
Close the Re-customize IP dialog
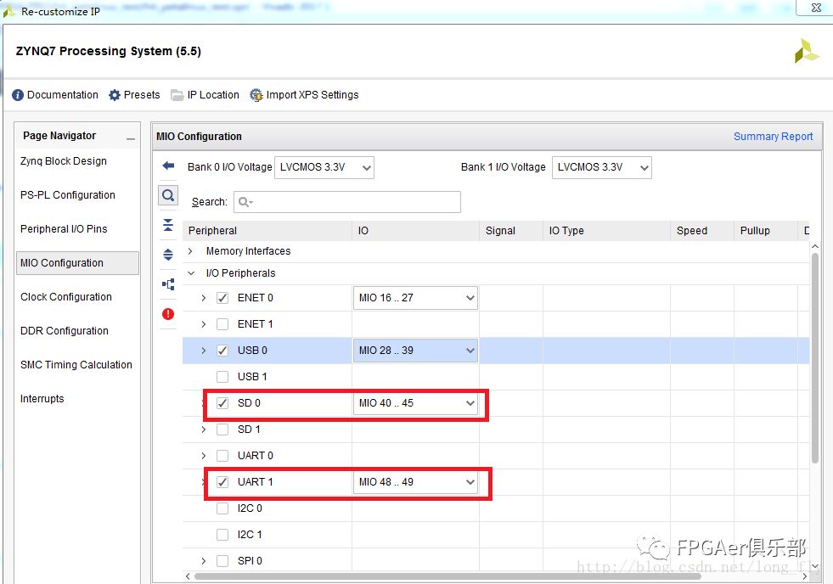point(816,8)
